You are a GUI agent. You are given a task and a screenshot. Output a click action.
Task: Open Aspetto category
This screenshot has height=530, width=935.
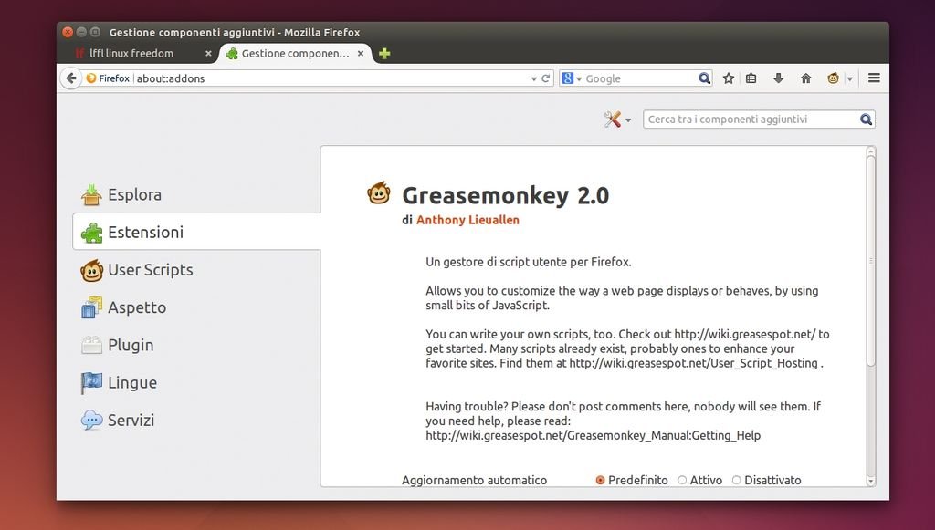196,307
